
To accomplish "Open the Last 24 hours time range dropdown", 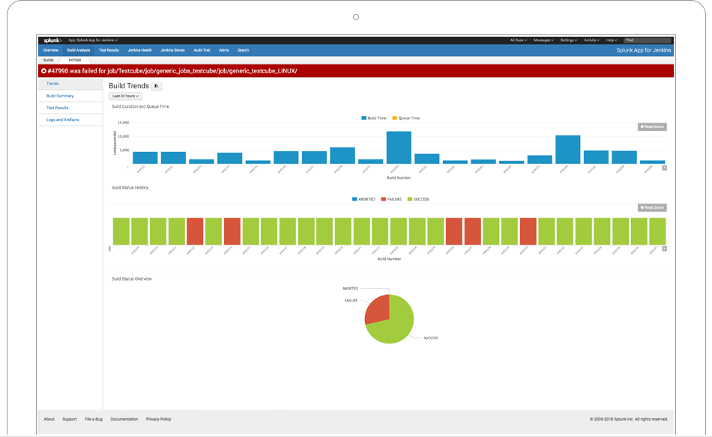I will (x=125, y=96).
